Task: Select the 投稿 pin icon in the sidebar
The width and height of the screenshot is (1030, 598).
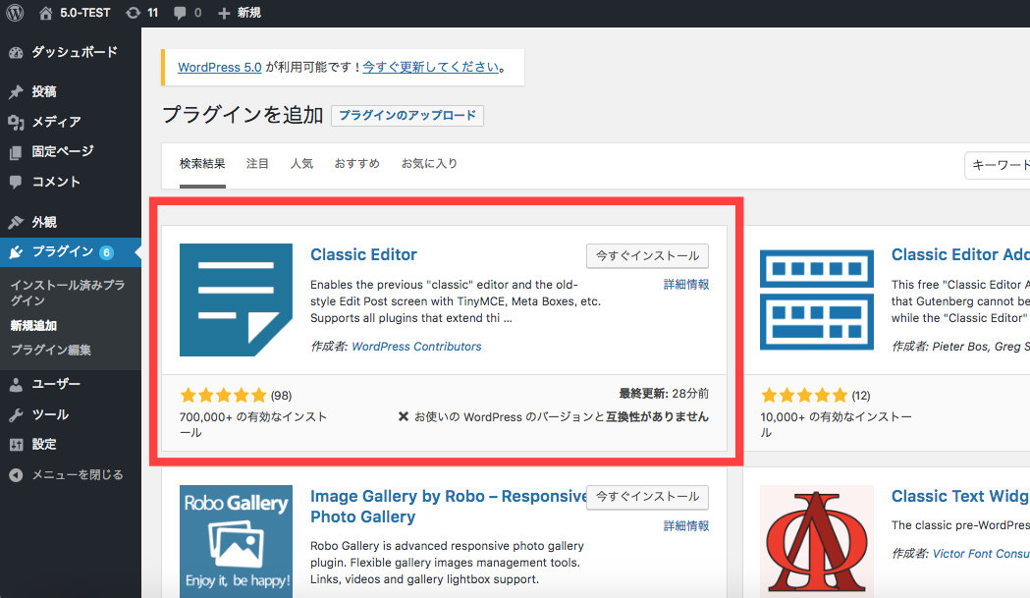Action: pyautogui.click(x=17, y=91)
